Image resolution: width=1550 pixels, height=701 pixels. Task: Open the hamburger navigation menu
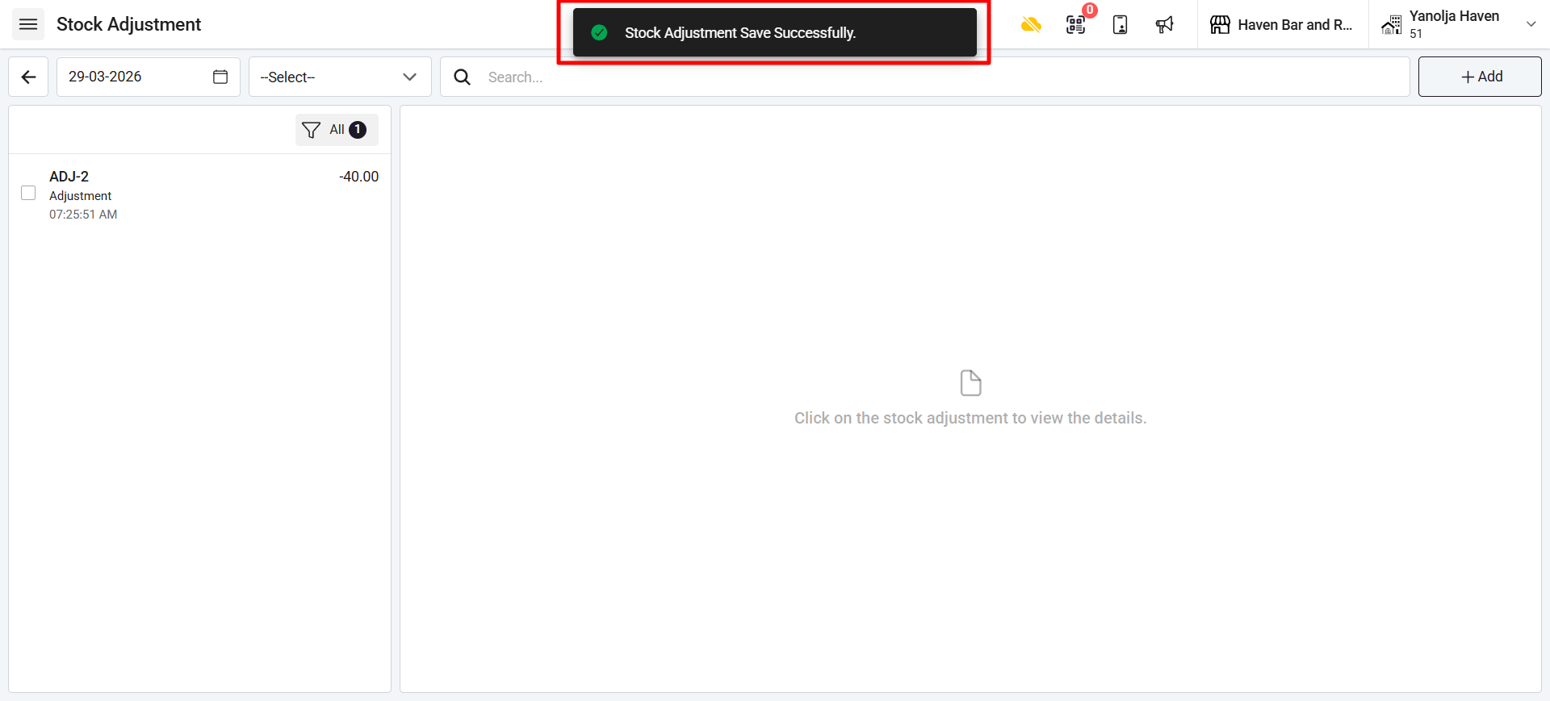click(x=28, y=24)
